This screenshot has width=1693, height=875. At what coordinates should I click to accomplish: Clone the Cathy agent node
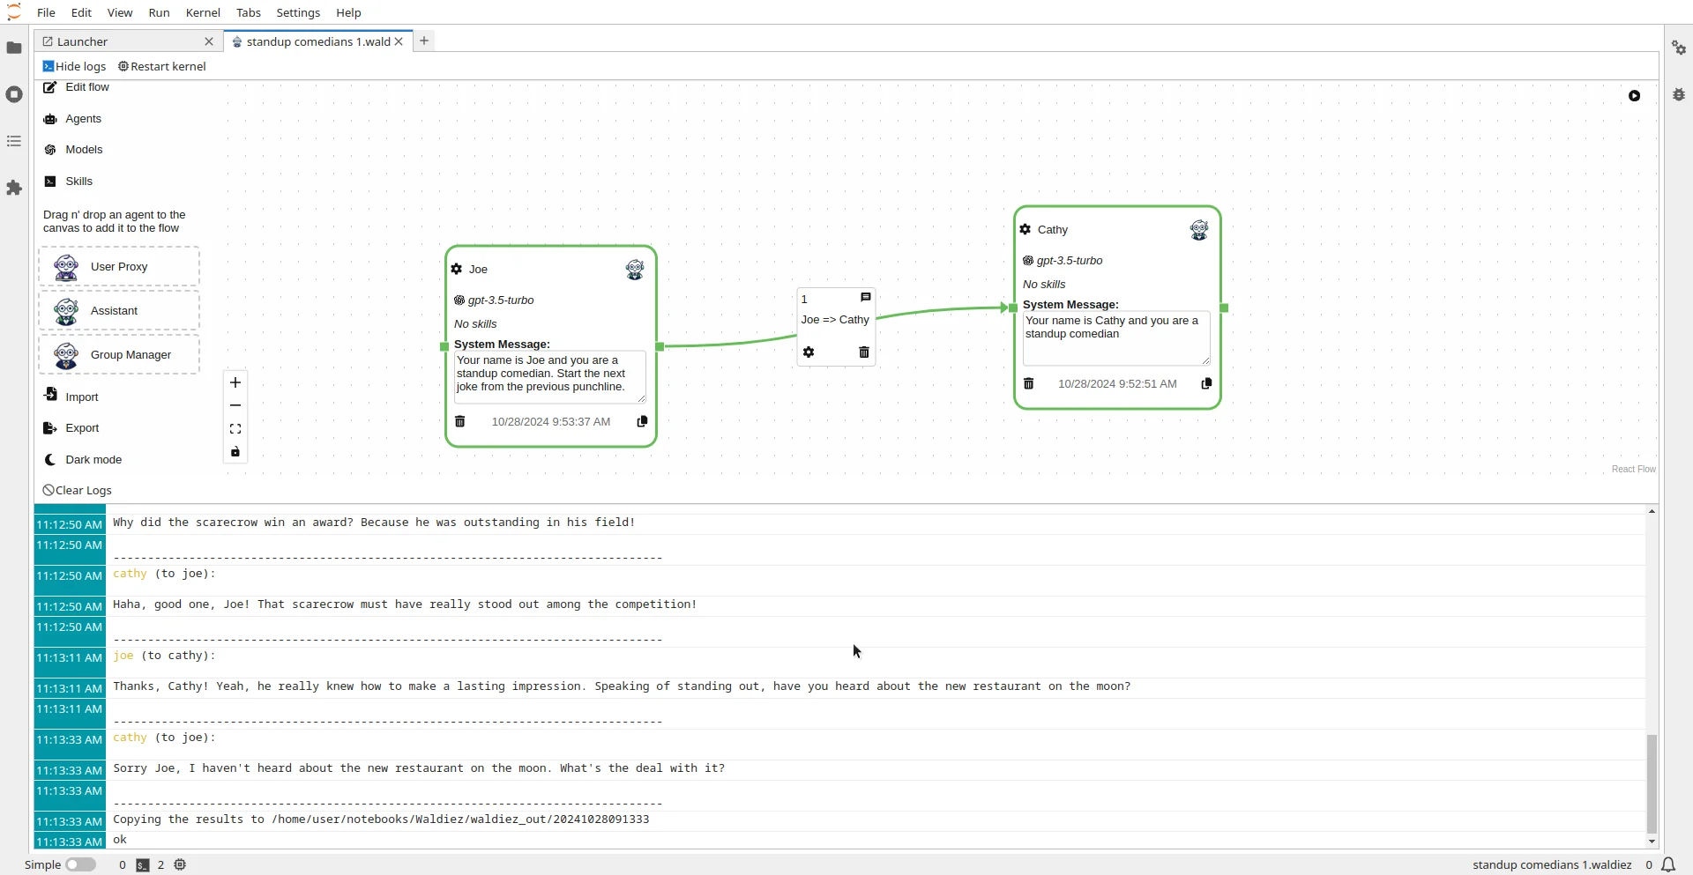tap(1206, 383)
